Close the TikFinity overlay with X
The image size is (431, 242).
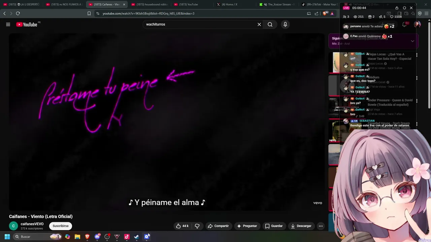pyautogui.click(x=411, y=8)
